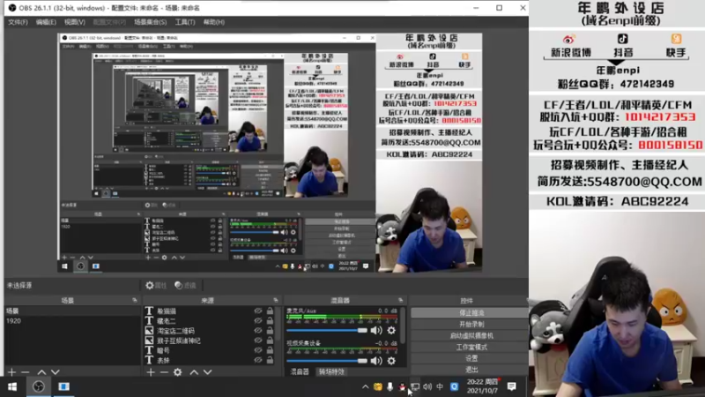
Task: Adjust the 视频采集设备 volume slider
Action: (327, 361)
